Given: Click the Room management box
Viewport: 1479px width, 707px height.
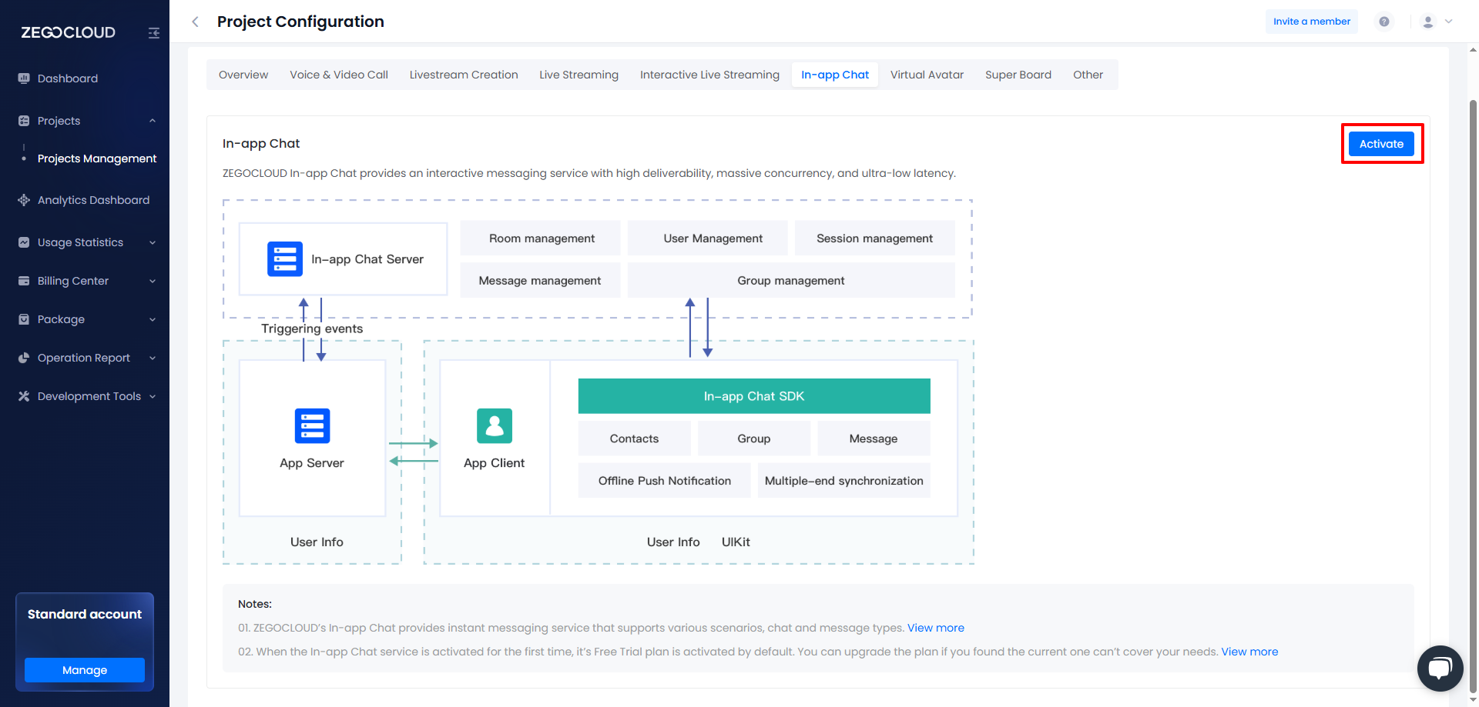Looking at the screenshot, I should [x=540, y=238].
